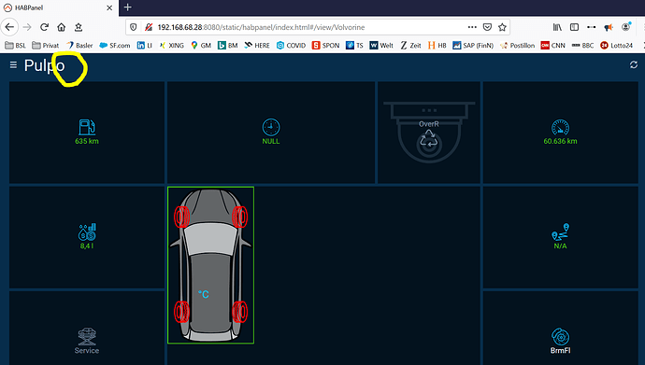Click the bookmarks star-list toolbar icon
The height and width of the screenshot is (365, 645).
click(x=79, y=27)
